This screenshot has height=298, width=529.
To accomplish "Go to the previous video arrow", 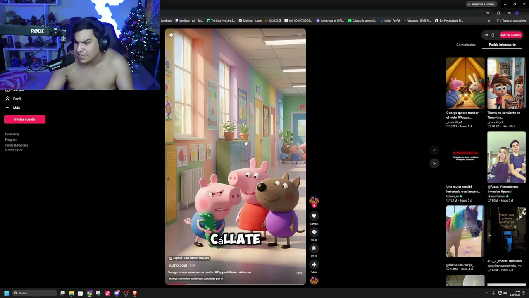I will pyautogui.click(x=434, y=150).
